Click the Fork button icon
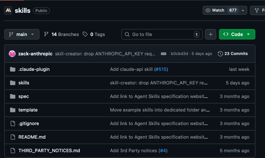Screen dimensions: 265x158 [x=257, y=10]
